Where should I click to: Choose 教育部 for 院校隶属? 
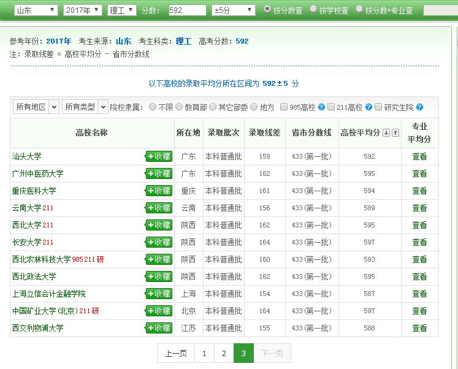pos(179,107)
